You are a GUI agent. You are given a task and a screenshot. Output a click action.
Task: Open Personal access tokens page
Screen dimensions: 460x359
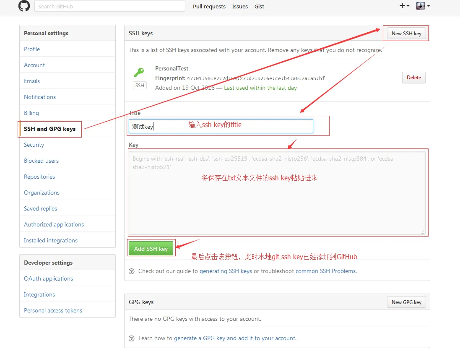click(68, 310)
